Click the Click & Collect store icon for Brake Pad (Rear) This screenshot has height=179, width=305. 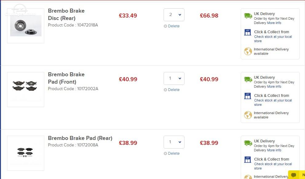coord(248,160)
